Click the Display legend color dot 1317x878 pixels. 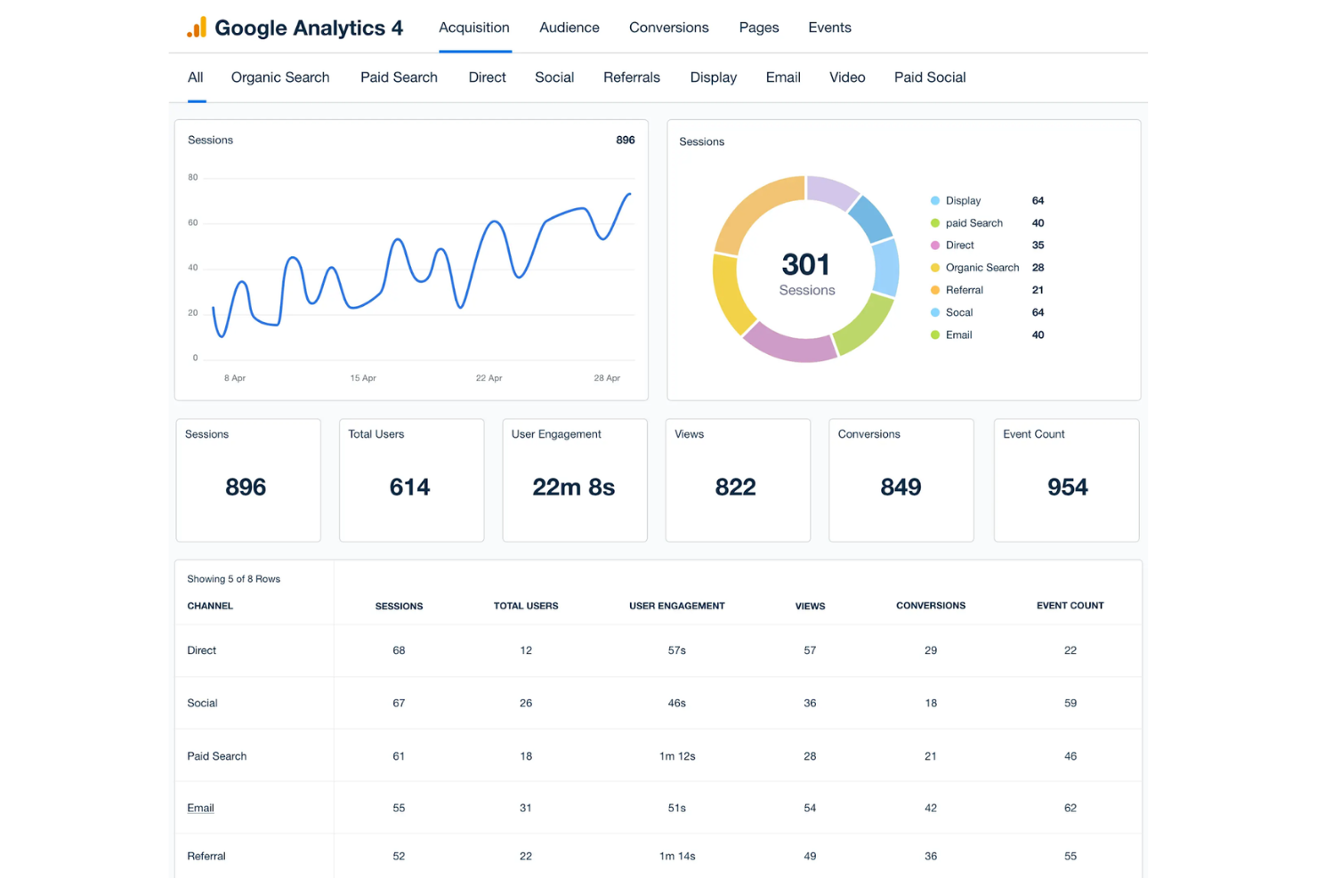pos(935,201)
